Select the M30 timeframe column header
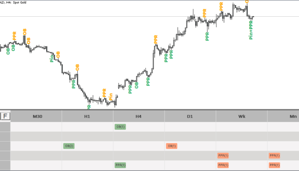The image size is (299, 171). (36, 116)
